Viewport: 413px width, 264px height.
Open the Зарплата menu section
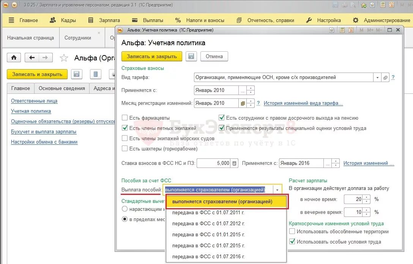tap(104, 20)
